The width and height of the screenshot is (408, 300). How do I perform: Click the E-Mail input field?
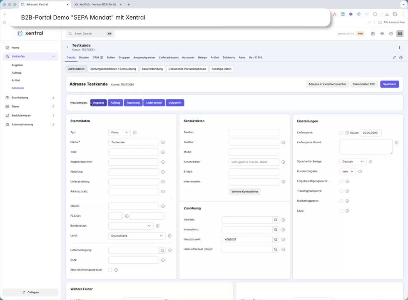pyautogui.click(x=254, y=172)
